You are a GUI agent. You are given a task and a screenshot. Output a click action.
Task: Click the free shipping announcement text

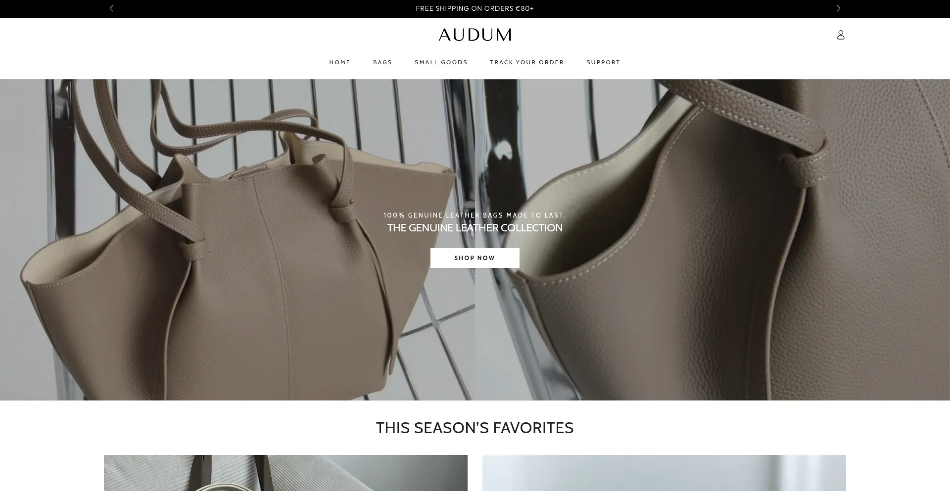[475, 8]
